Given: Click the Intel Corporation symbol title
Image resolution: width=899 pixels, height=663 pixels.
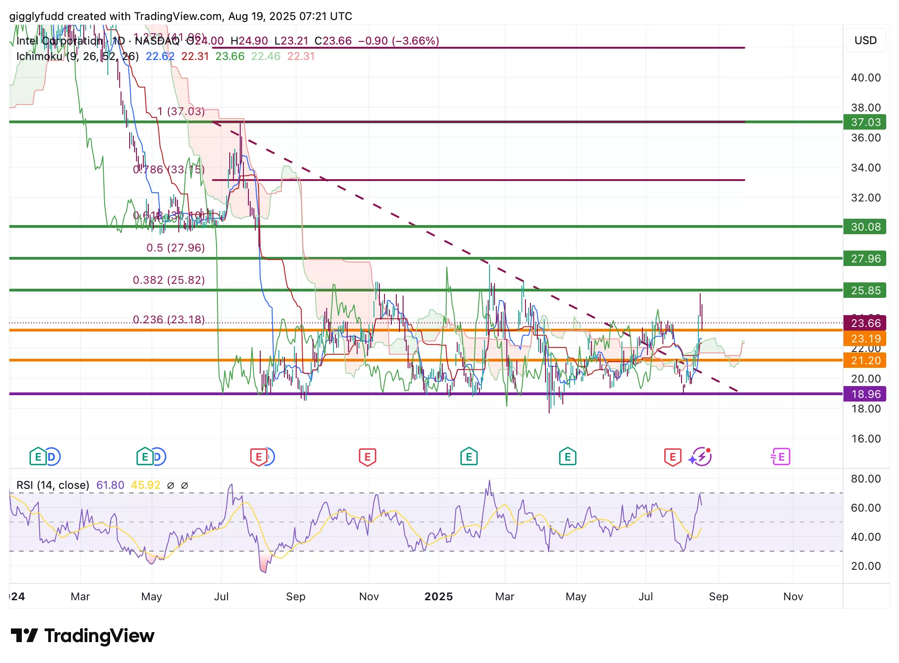Looking at the screenshot, I should pyautogui.click(x=60, y=41).
